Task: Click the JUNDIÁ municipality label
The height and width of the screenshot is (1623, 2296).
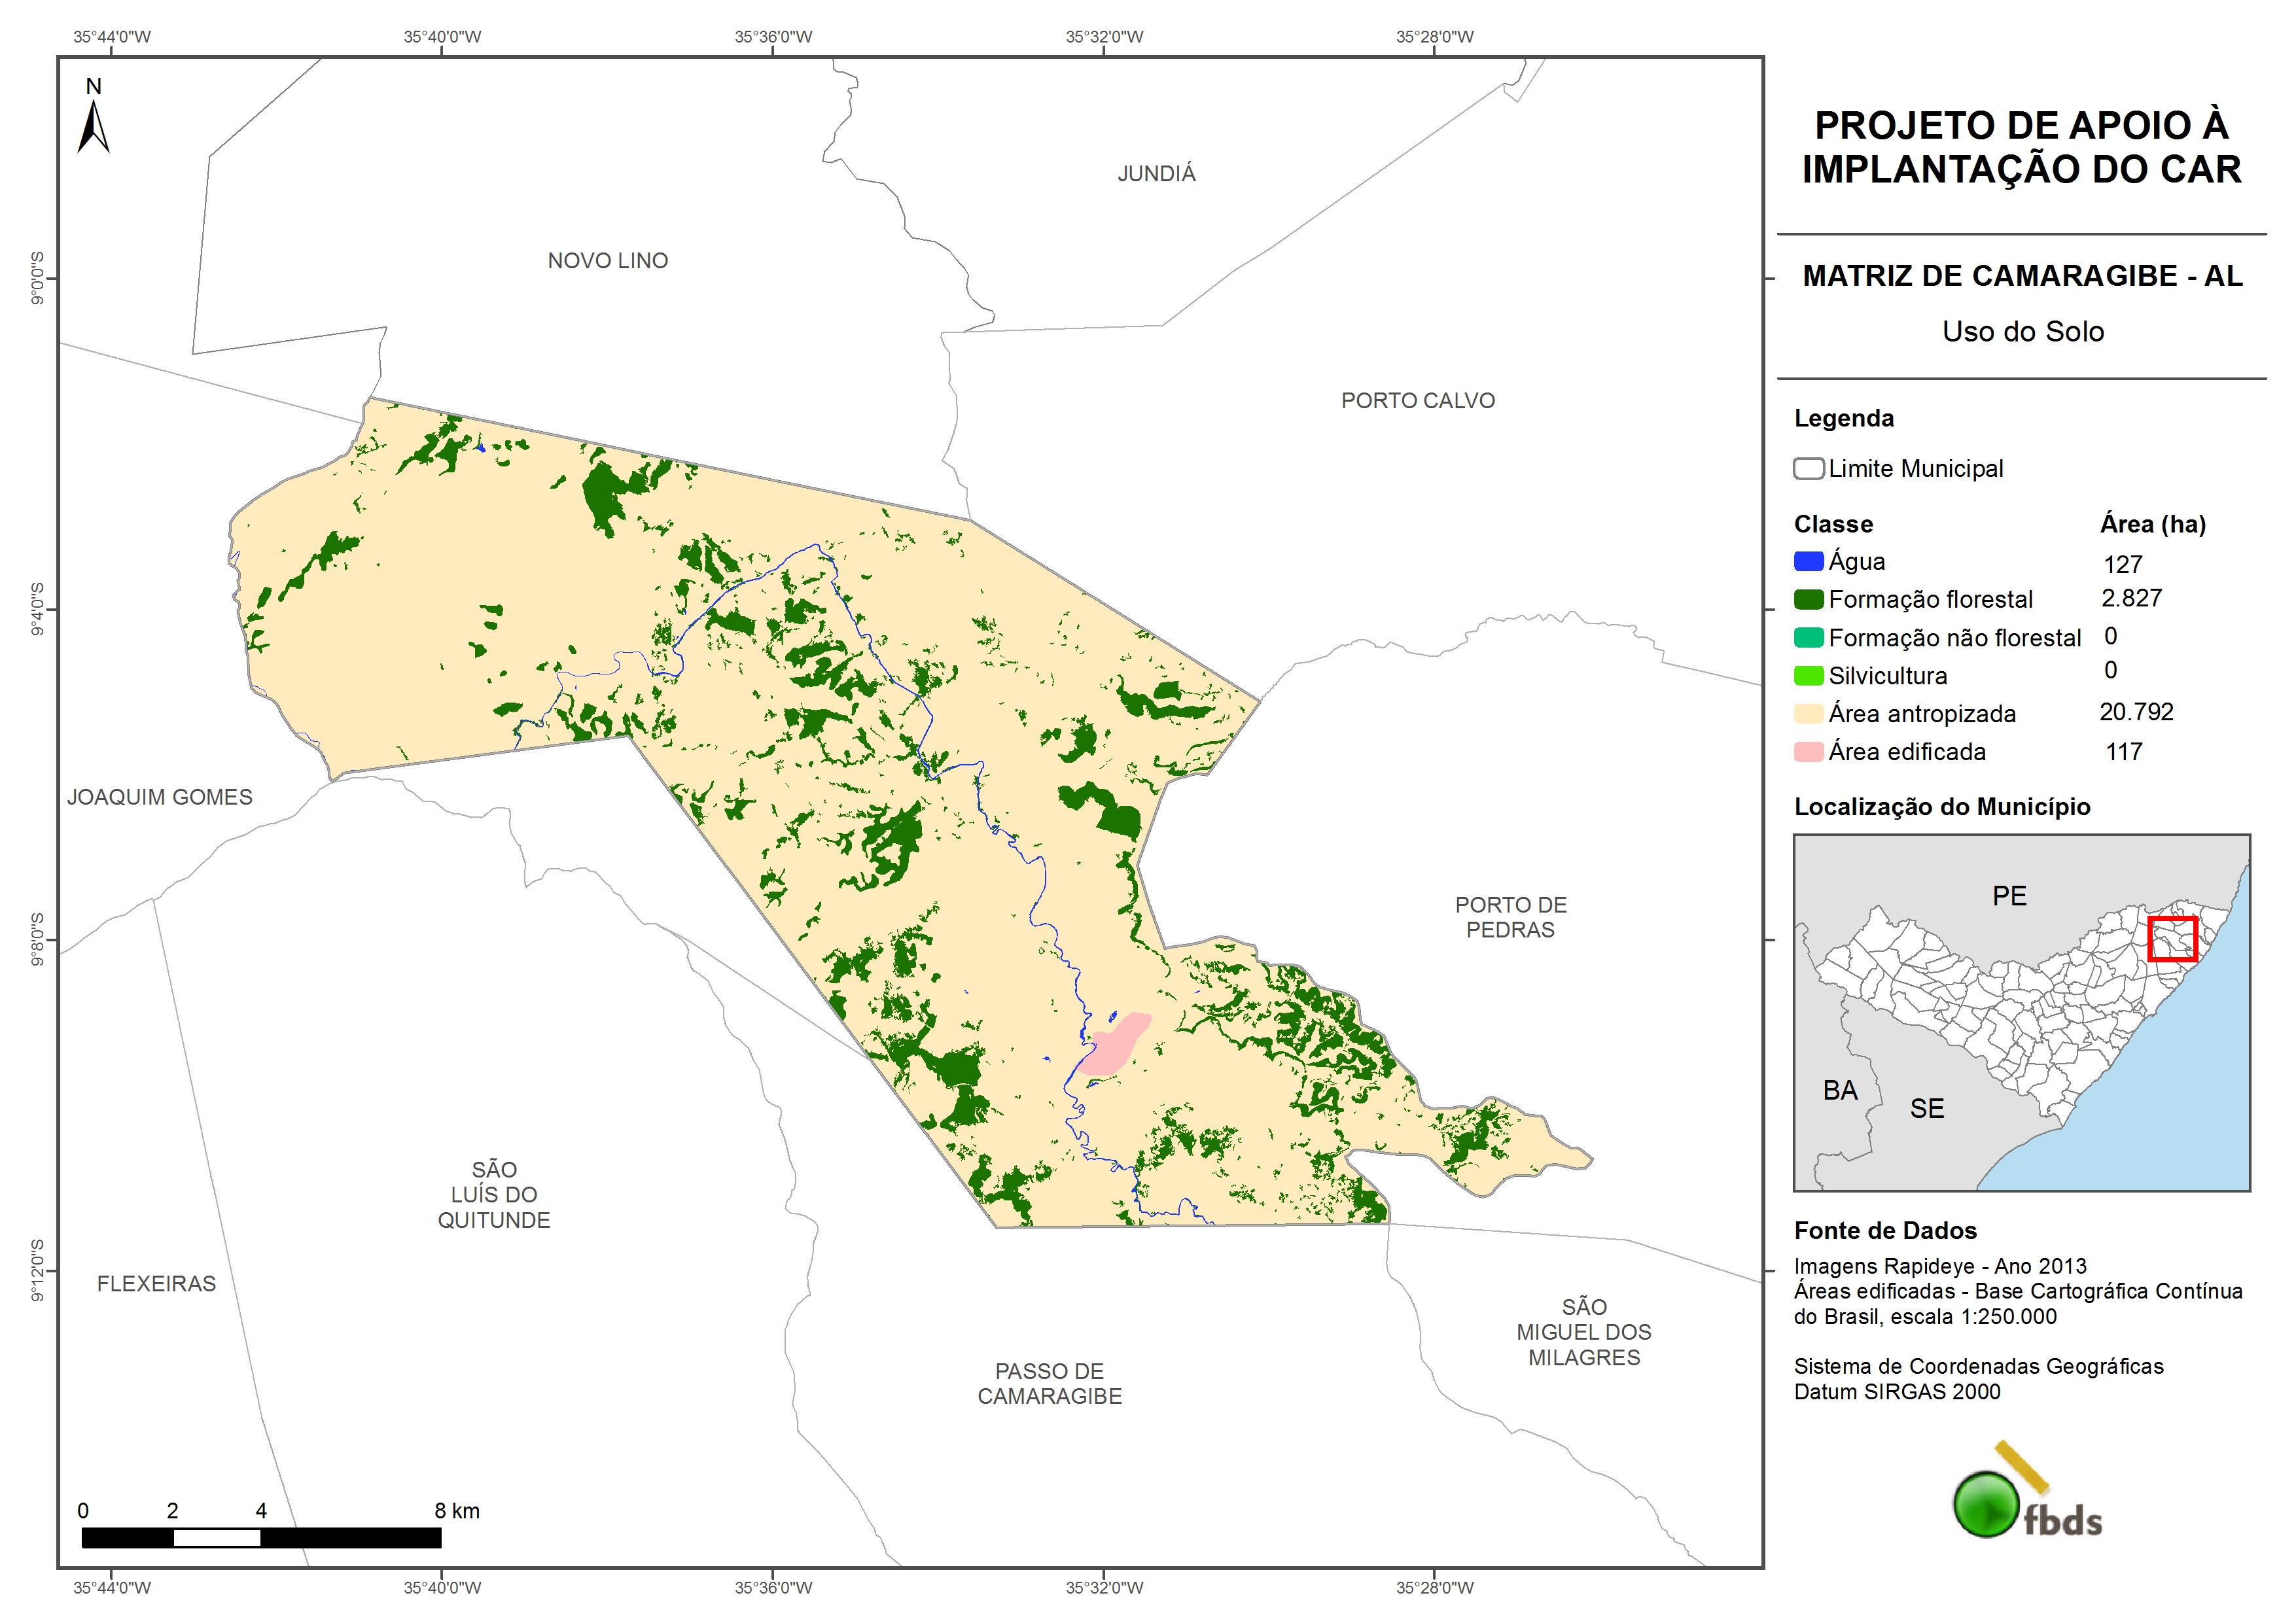Action: tap(1156, 174)
